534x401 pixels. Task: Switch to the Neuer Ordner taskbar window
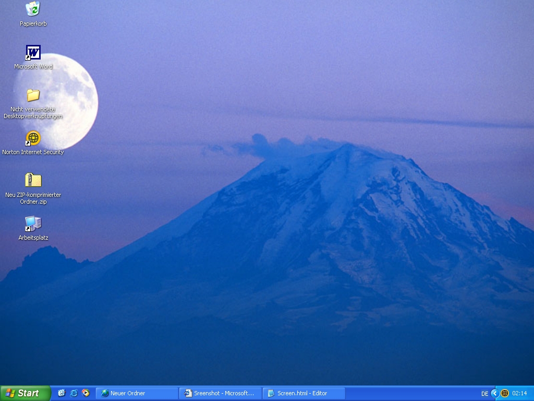pyautogui.click(x=137, y=393)
